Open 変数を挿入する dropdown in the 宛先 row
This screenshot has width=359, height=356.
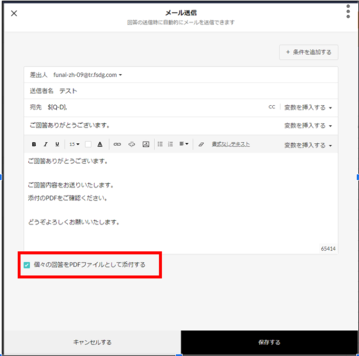(308, 107)
